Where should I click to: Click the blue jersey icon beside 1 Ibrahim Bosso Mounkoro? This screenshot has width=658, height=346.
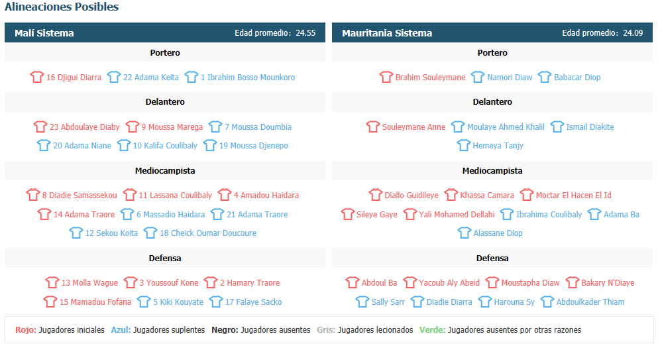click(x=192, y=77)
